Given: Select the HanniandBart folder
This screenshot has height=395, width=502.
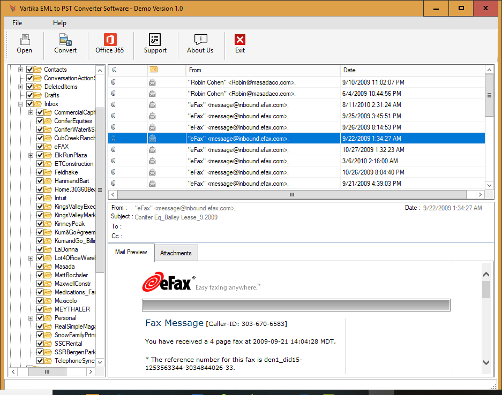Looking at the screenshot, I should pyautogui.click(x=71, y=181).
